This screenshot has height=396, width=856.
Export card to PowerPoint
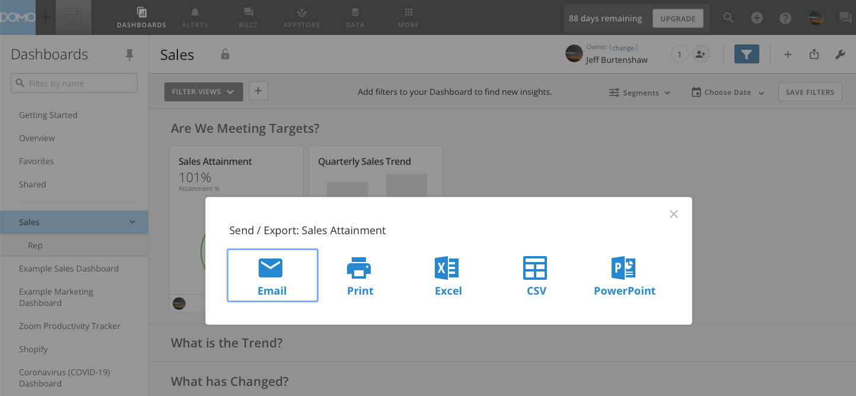(x=624, y=276)
